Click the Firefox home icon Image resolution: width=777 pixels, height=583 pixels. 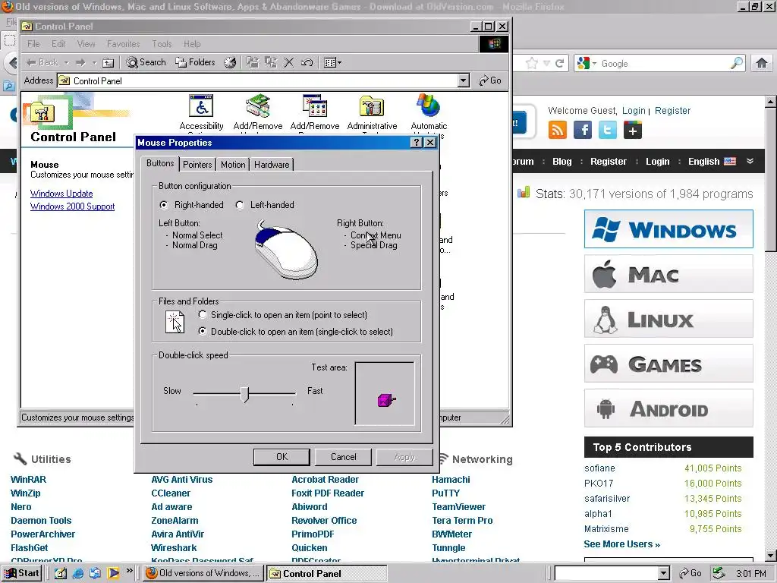click(x=762, y=63)
